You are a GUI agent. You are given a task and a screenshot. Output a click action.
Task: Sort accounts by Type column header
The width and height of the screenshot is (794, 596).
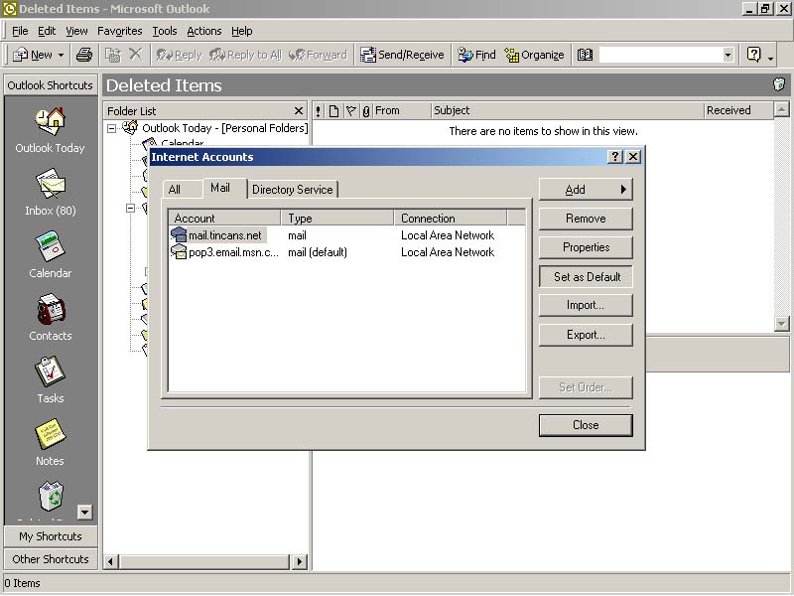[x=337, y=218]
